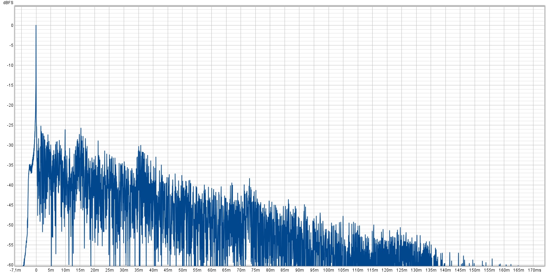
Task: Select the -55 vertical axis label
Action: pyautogui.click(x=10, y=245)
